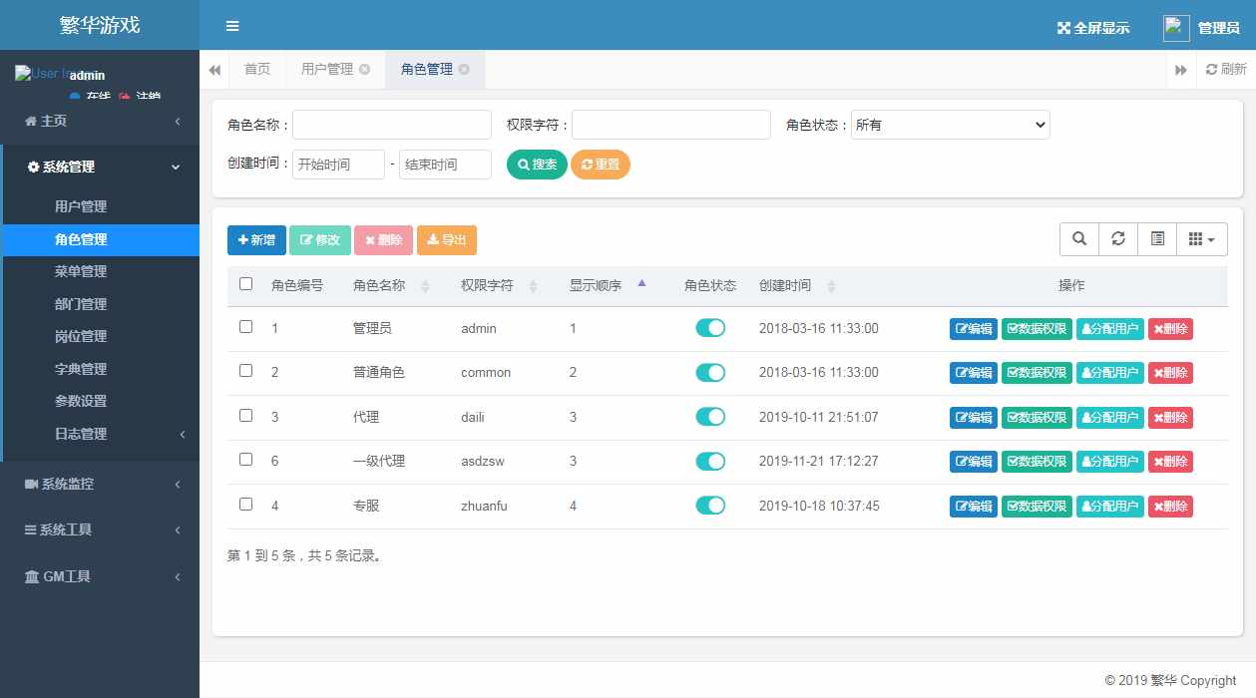Click the 全屏显示 fullscreen icon
The width and height of the screenshot is (1256, 698).
tap(1063, 28)
